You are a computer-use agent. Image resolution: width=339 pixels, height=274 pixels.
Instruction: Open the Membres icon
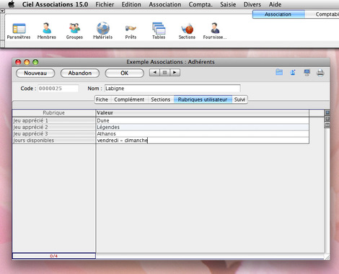tap(47, 31)
